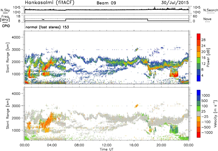Click the 18 tick on frequency axis

18,16
